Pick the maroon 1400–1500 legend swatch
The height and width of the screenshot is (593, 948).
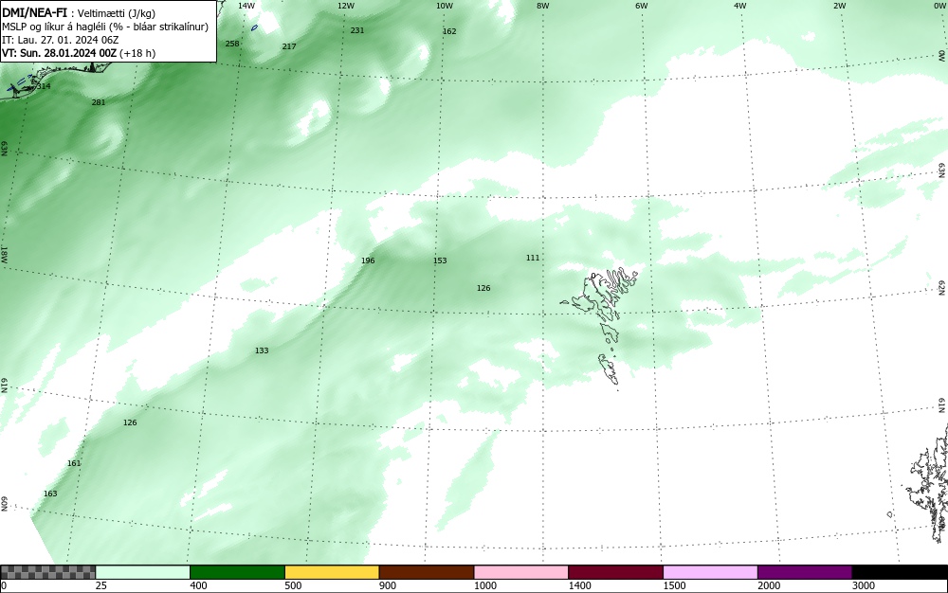click(x=615, y=572)
